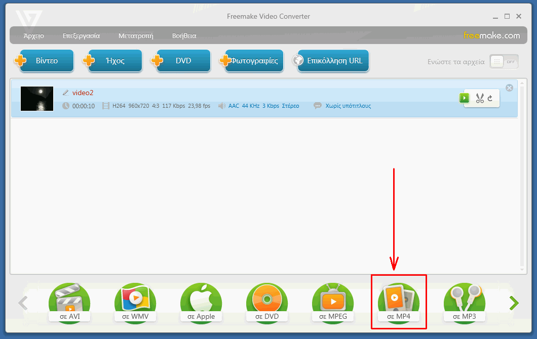The height and width of the screenshot is (339, 537).
Task: Open the Βοήθεια menu
Action: click(184, 35)
